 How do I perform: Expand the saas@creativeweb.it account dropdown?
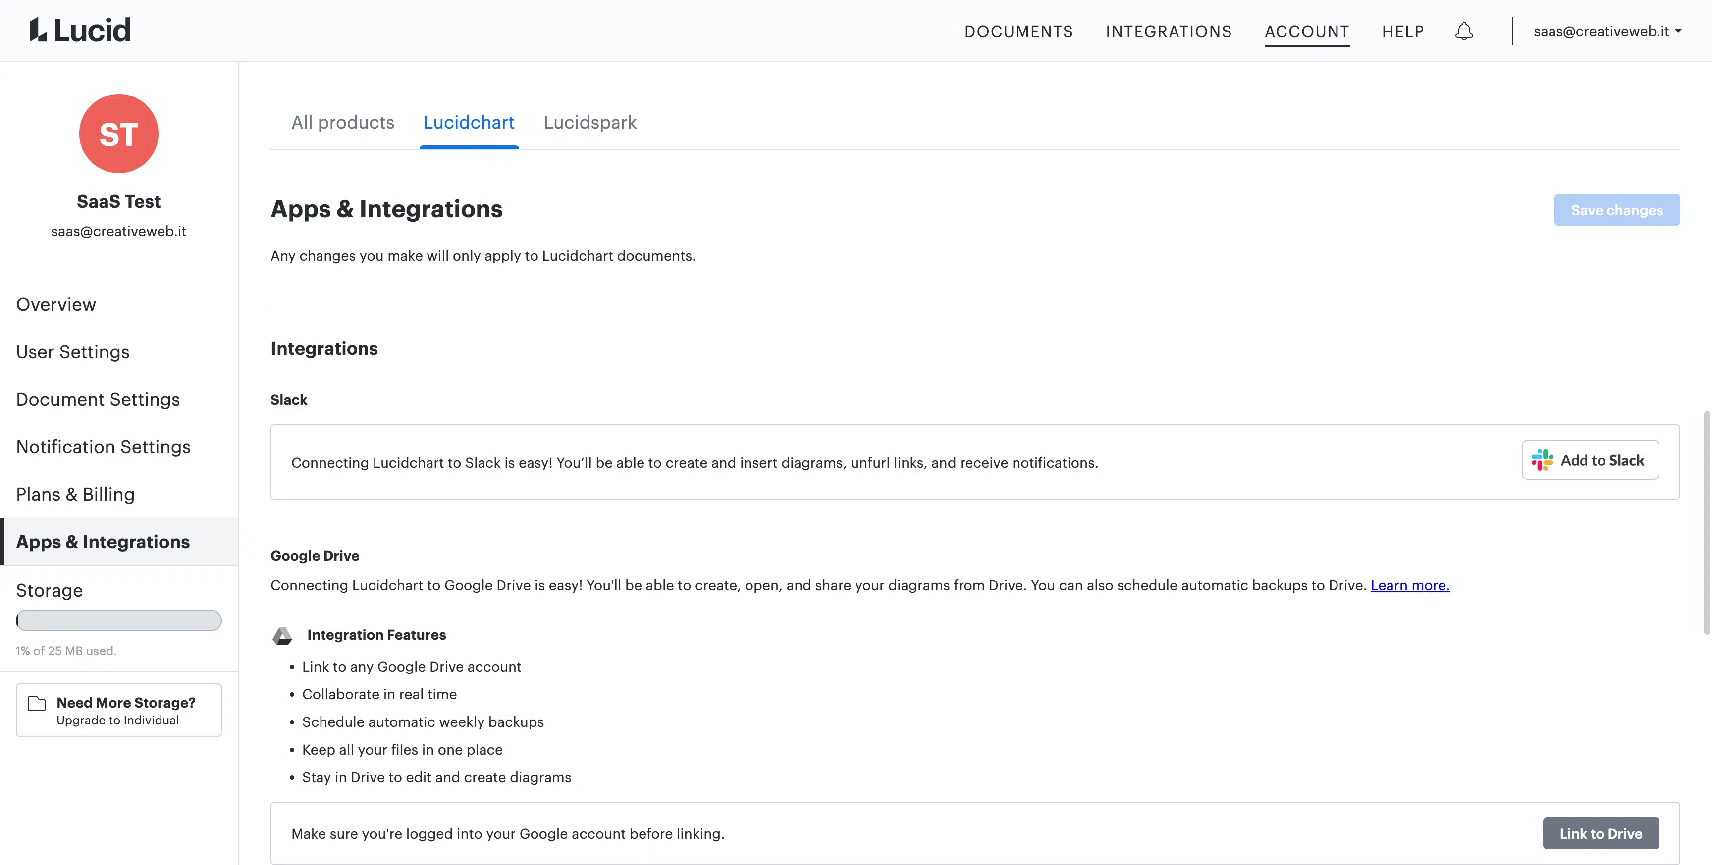coord(1607,31)
